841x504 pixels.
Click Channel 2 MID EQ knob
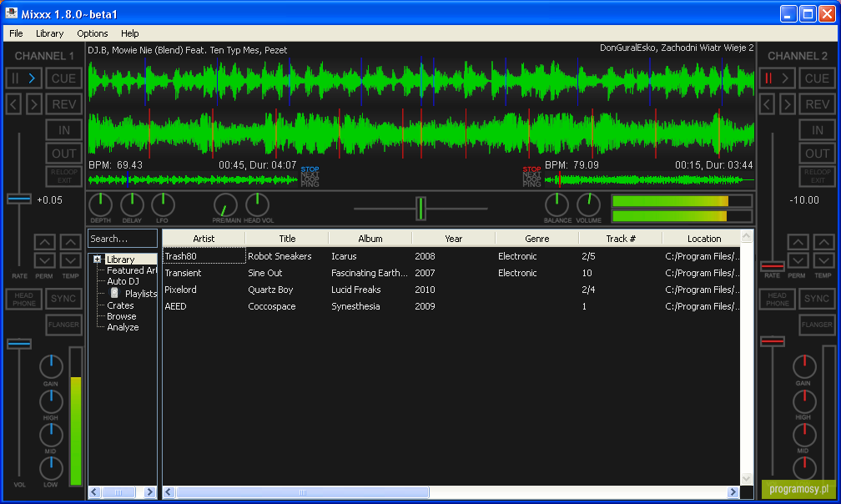click(804, 436)
